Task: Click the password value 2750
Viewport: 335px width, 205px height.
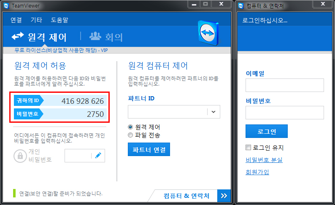Action: [95, 114]
